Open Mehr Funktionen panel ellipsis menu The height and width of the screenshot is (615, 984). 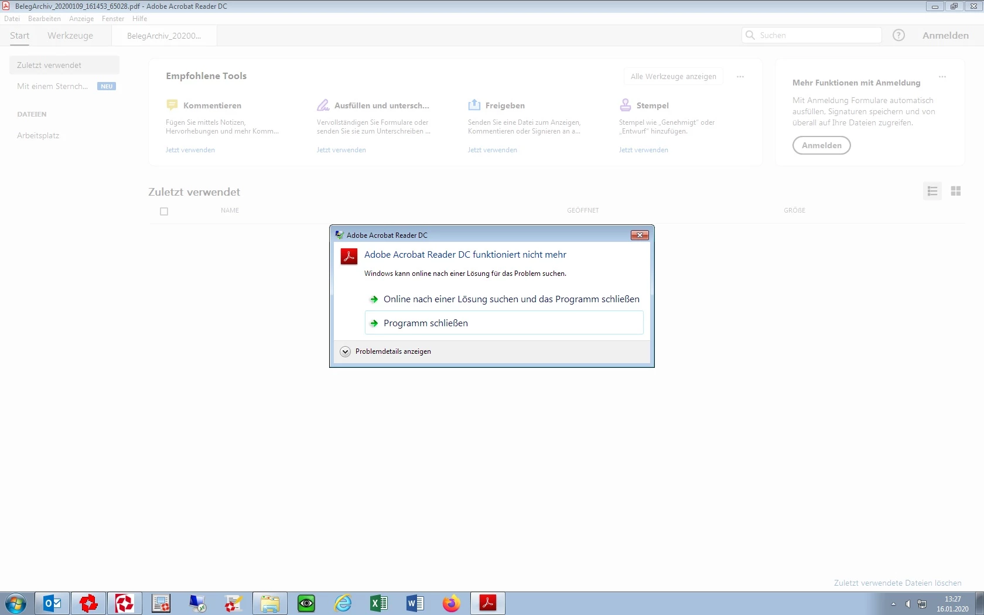(x=942, y=77)
